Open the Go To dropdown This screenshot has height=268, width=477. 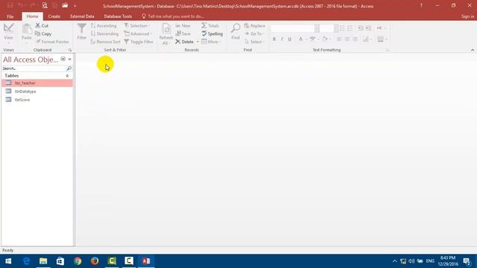255,33
